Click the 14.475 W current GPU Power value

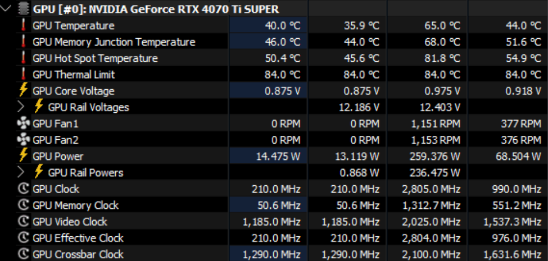[x=278, y=157]
